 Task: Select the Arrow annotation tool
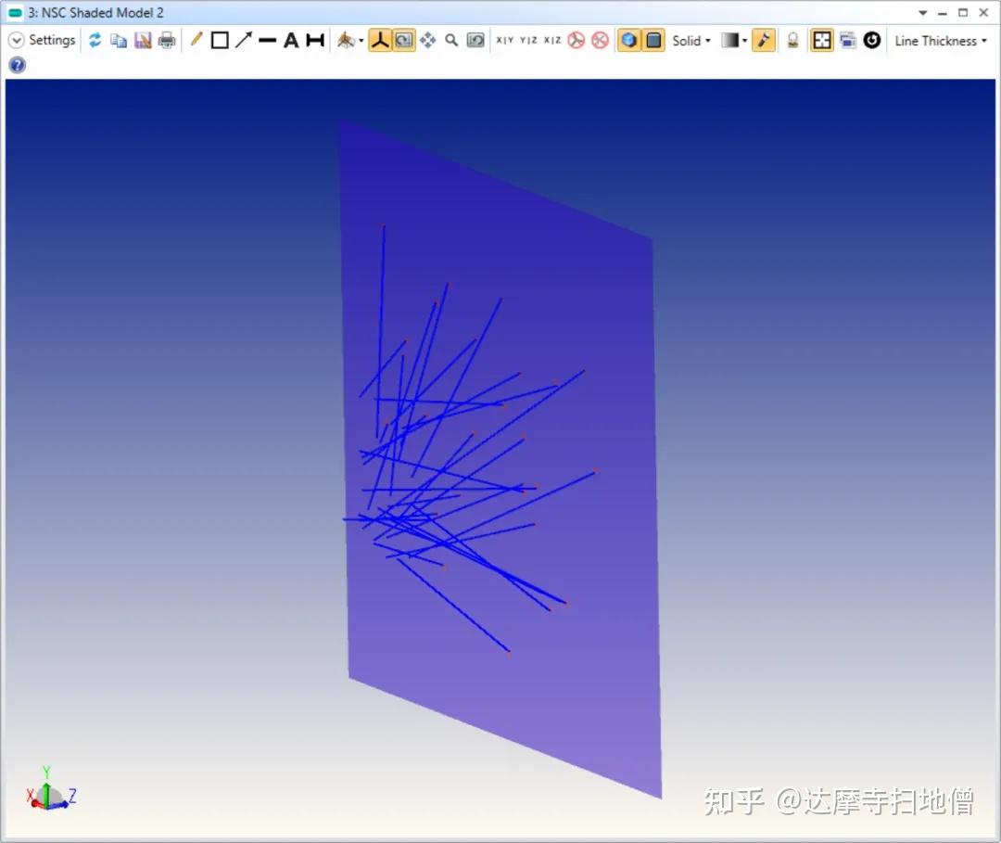(244, 40)
